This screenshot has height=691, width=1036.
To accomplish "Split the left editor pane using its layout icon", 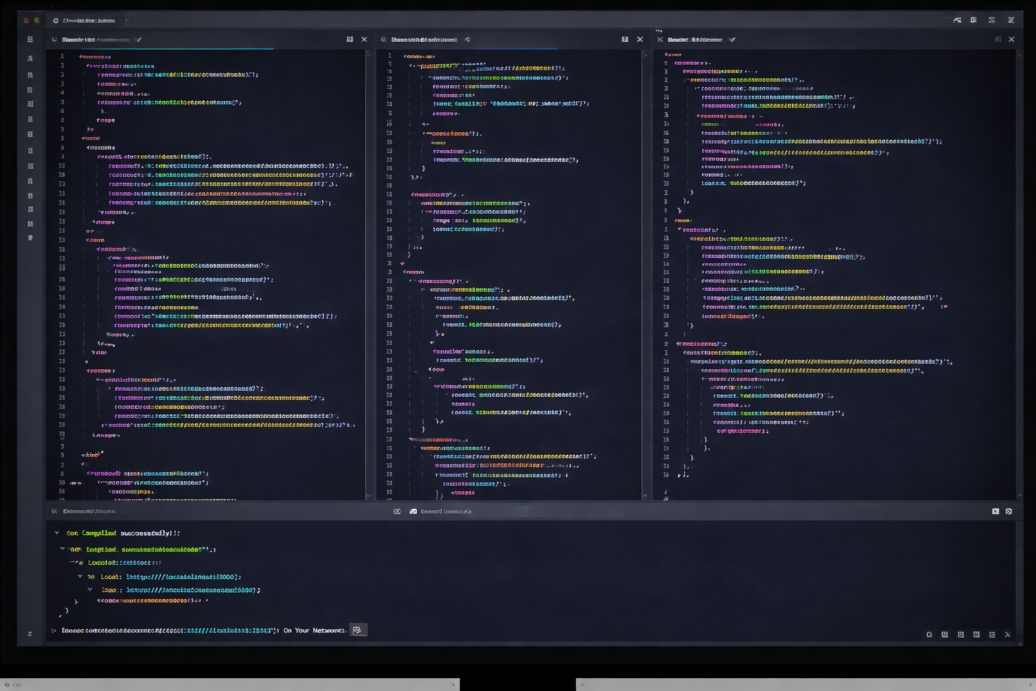I will 349,40.
